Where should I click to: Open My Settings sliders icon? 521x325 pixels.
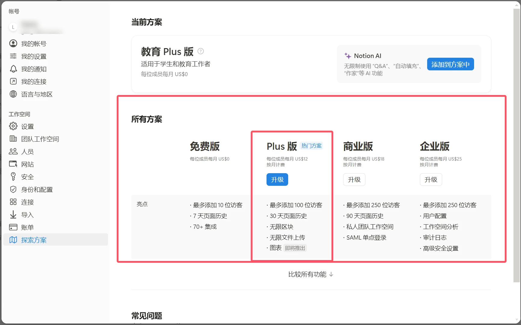point(13,56)
